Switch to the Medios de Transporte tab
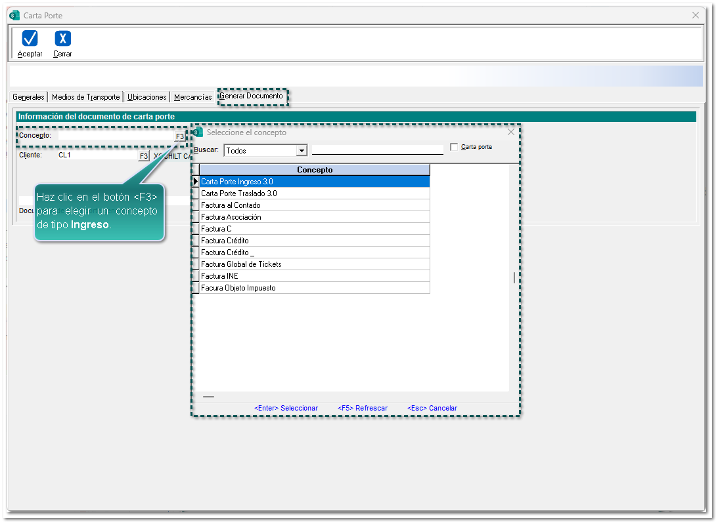The height and width of the screenshot is (524, 718). 85,97
